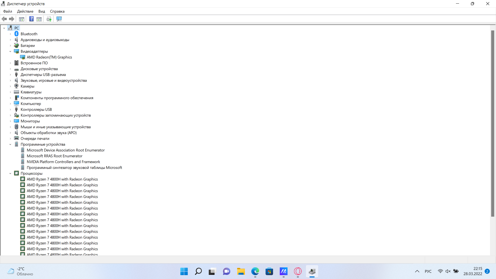Click the help documentation icon
The width and height of the screenshot is (496, 279).
tap(31, 19)
